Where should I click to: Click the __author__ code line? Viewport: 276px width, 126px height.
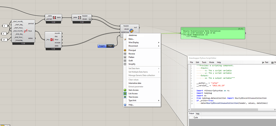pos(208,83)
